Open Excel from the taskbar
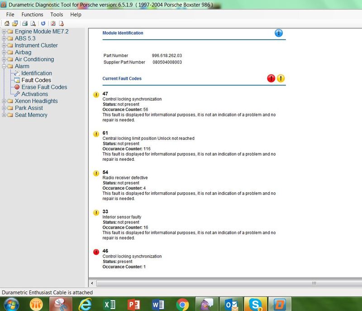The height and width of the screenshot is (311, 362). [x=110, y=305]
